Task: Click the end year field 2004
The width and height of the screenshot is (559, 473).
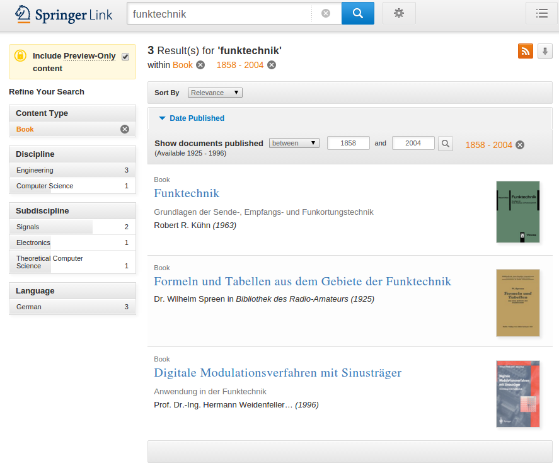Action: tap(413, 143)
